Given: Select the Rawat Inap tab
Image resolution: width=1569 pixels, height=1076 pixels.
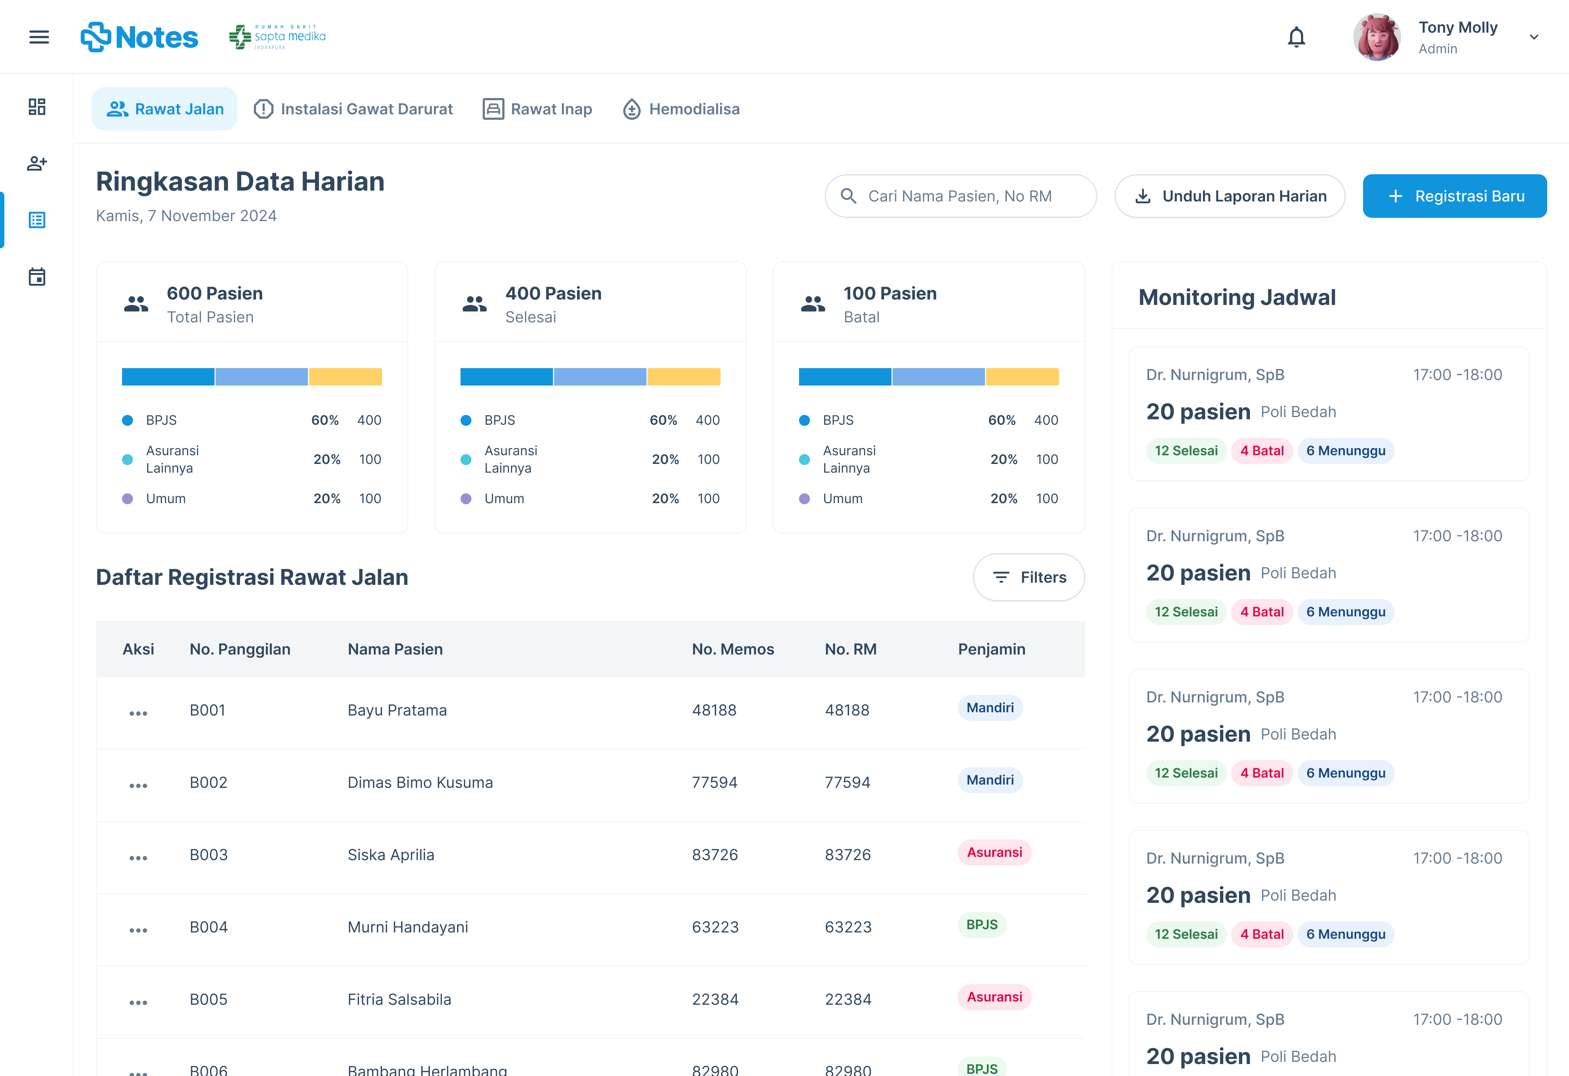Looking at the screenshot, I should coord(538,109).
